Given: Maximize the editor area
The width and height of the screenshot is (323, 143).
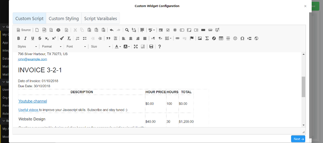Looking at the screenshot, I should coord(136,47).
